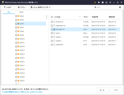Check the sqlite3.h file checkbox
Screen dimensions: 124x95
[x=52, y=41]
